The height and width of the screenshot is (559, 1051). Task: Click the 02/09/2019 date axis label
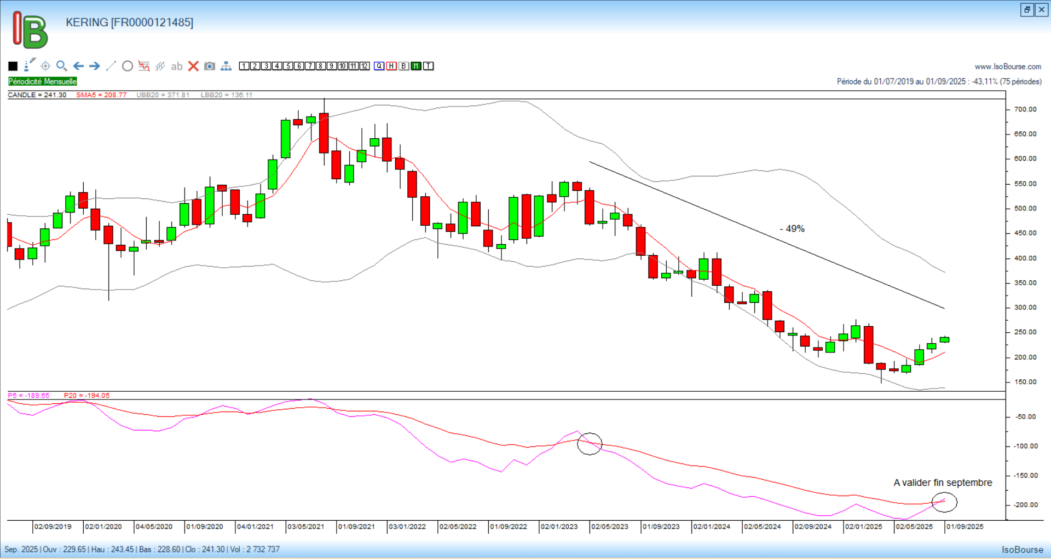53,527
